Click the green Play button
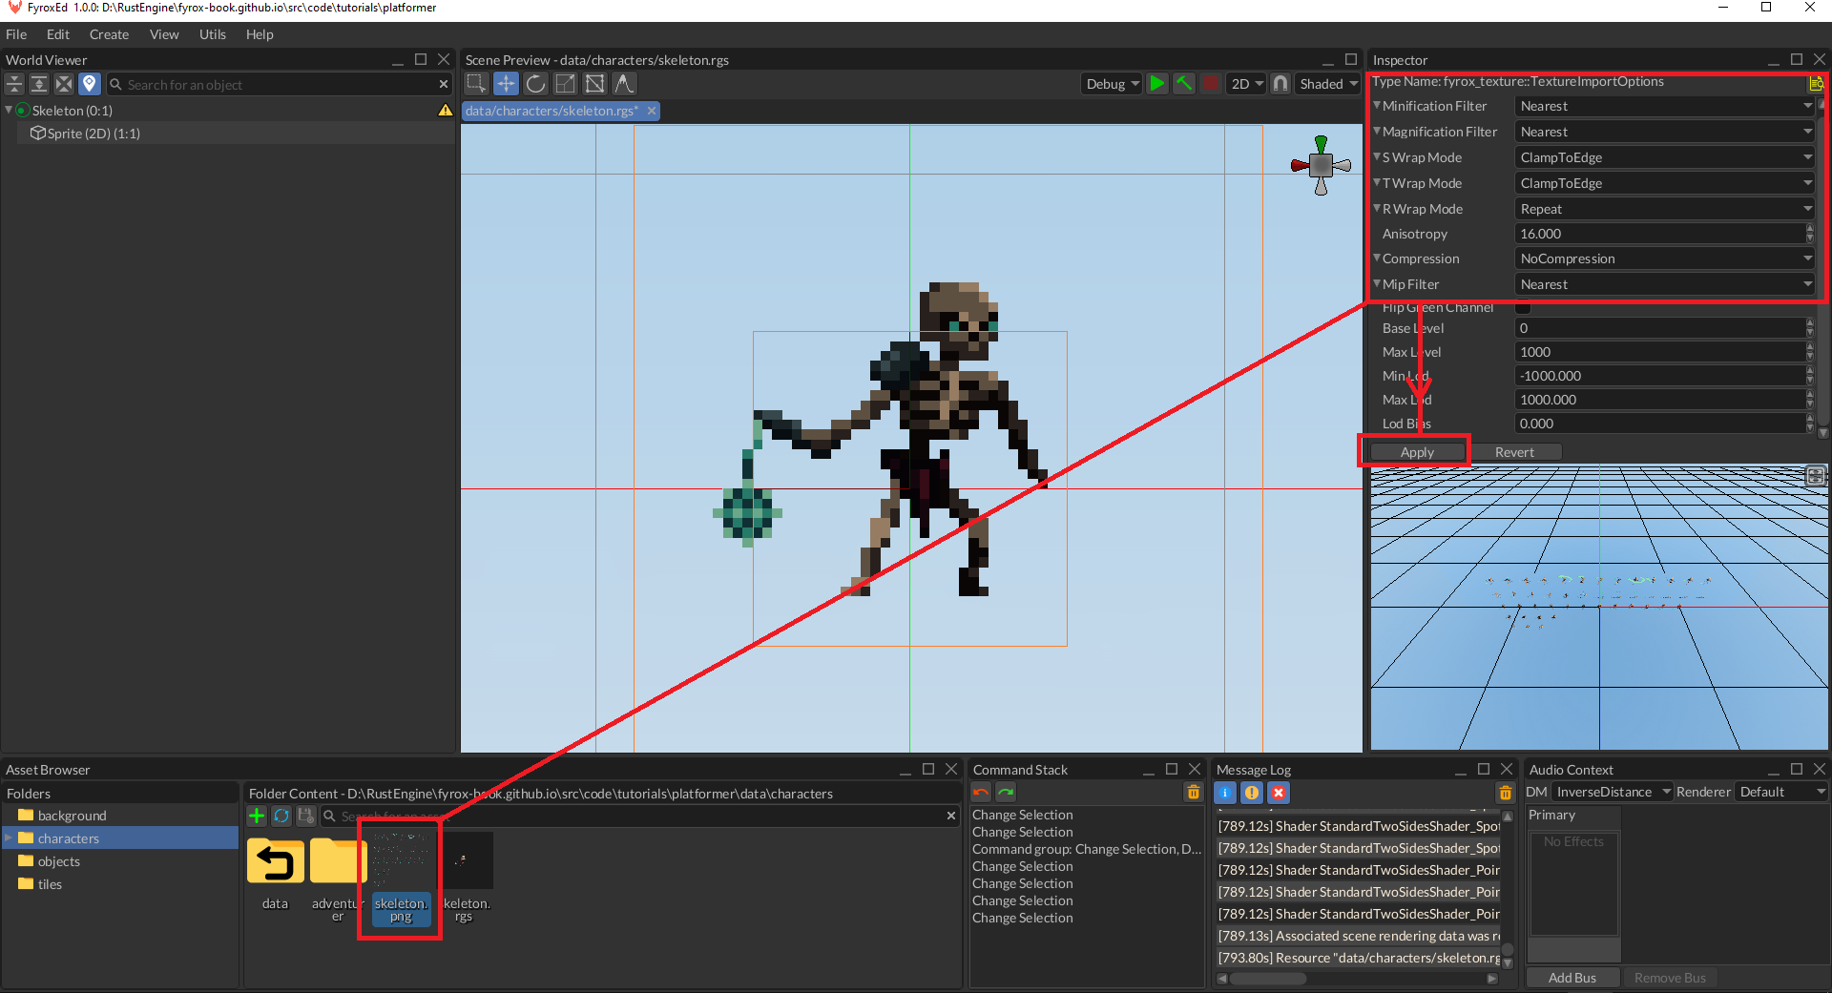The image size is (1832, 993). click(x=1156, y=84)
